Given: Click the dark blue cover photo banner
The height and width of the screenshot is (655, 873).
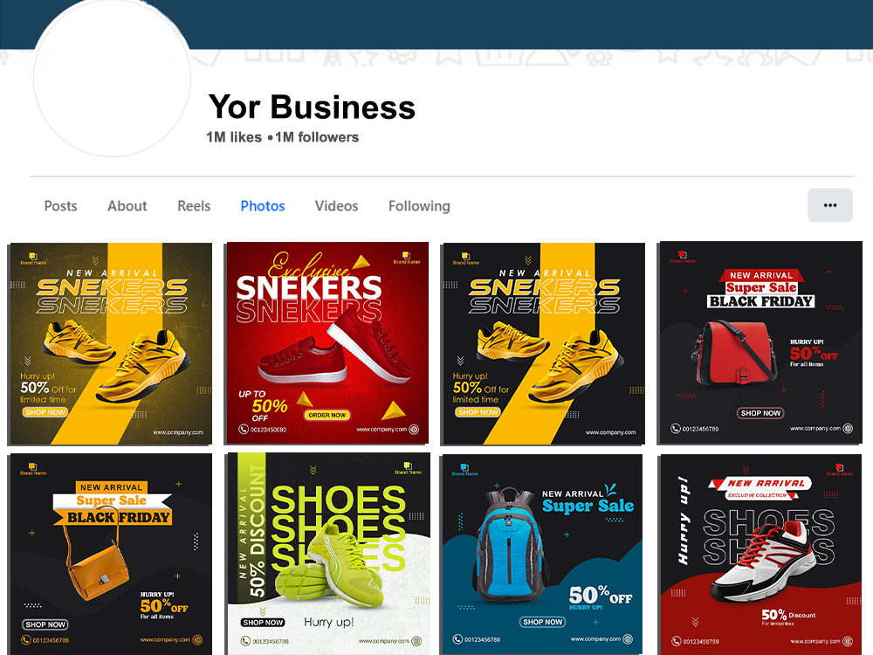Looking at the screenshot, I should [529, 24].
